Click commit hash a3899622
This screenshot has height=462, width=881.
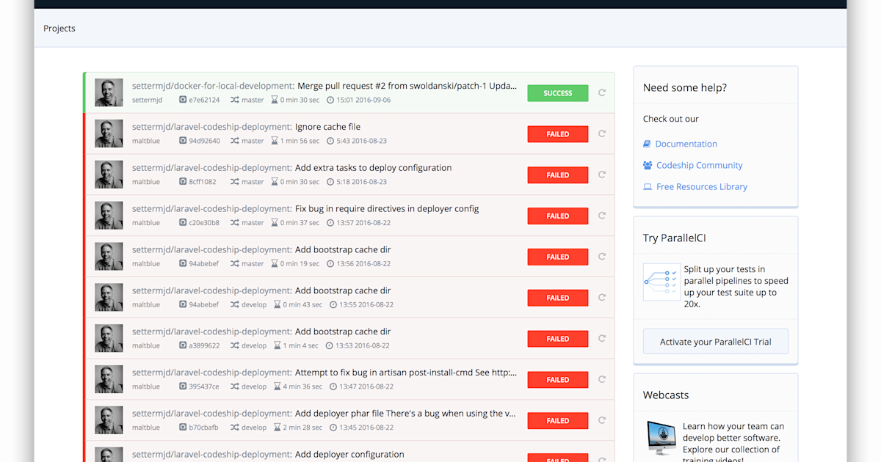pos(204,345)
